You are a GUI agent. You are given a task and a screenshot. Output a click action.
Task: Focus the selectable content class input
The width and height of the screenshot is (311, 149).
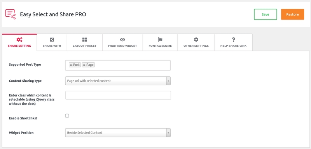(x=118, y=95)
